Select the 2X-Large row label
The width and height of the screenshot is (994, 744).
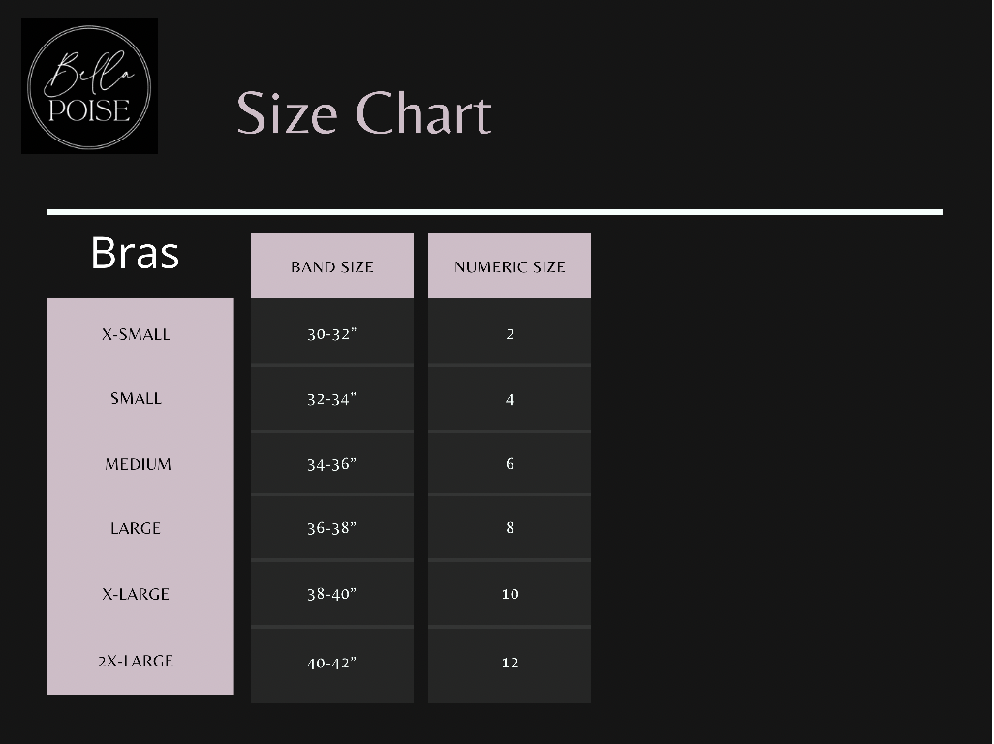[136, 661]
